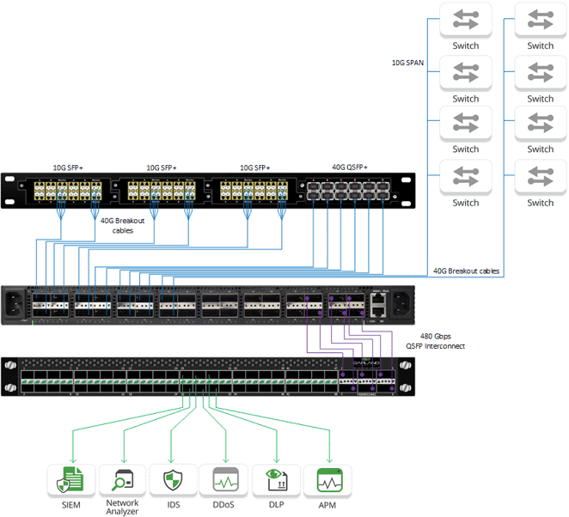Screen dimensions: 569x517
Task: Click the 480 Gbps QSFP Interconnect label
Action: [x=435, y=341]
